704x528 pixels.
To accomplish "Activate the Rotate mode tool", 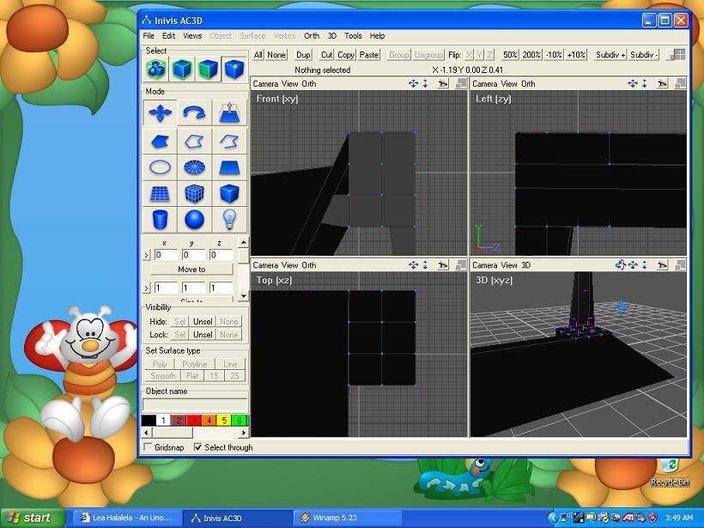I will [194, 112].
